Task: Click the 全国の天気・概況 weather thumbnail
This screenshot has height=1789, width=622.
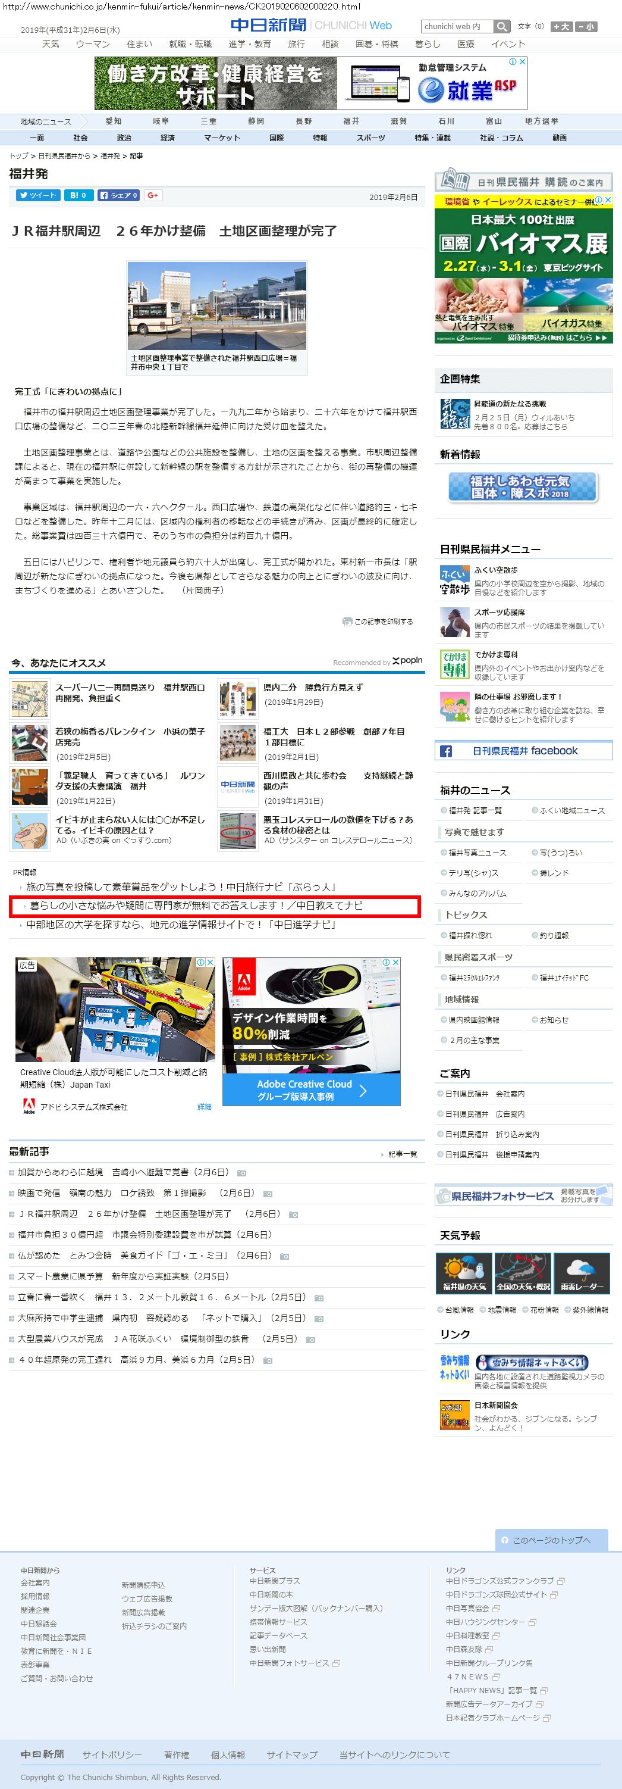Action: click(523, 1273)
